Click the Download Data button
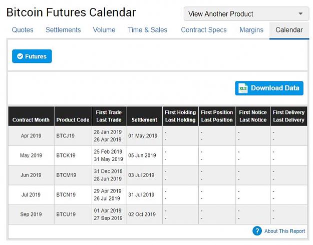The height and width of the screenshot is (245, 313). click(x=269, y=88)
